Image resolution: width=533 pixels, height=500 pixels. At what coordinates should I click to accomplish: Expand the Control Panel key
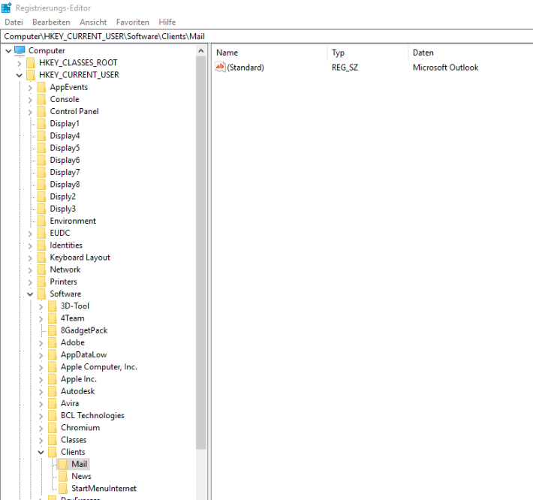tap(30, 112)
